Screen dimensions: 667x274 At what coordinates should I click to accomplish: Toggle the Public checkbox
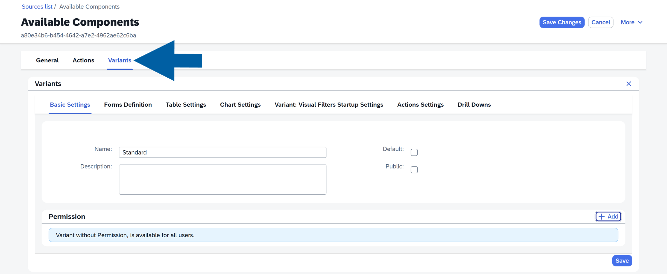coord(414,170)
